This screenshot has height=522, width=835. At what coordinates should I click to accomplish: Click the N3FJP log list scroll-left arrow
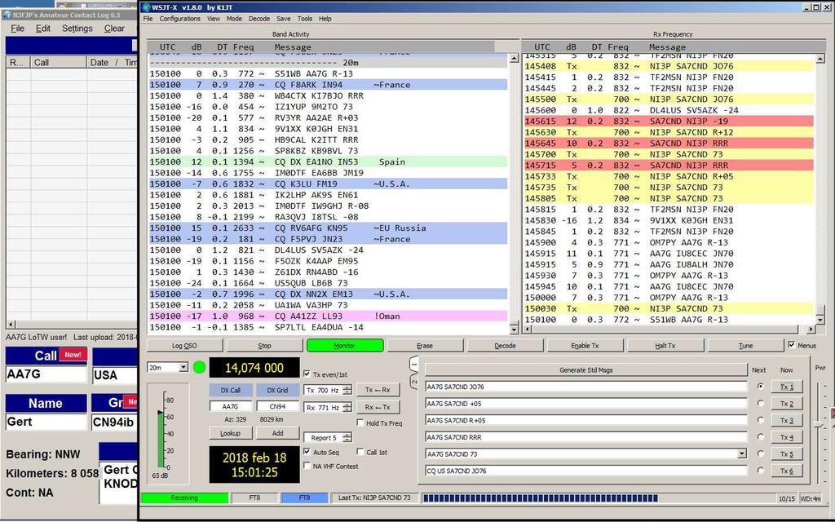tap(10, 324)
